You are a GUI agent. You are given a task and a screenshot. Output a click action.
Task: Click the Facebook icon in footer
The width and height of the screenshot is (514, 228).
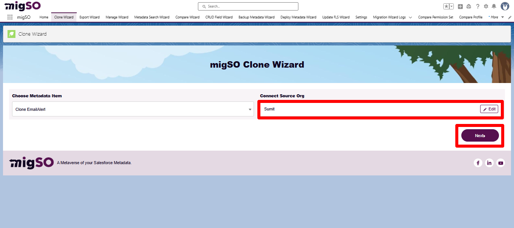click(x=478, y=163)
